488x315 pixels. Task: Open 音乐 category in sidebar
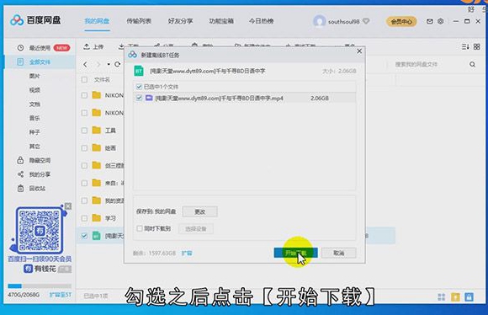34,118
